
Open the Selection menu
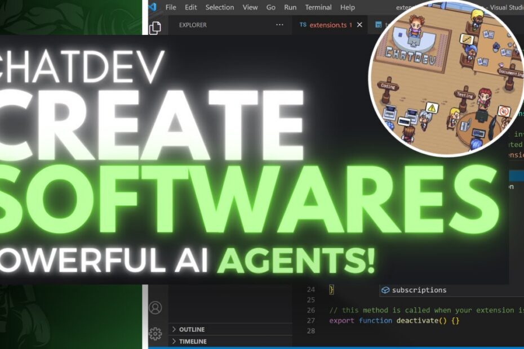click(220, 7)
